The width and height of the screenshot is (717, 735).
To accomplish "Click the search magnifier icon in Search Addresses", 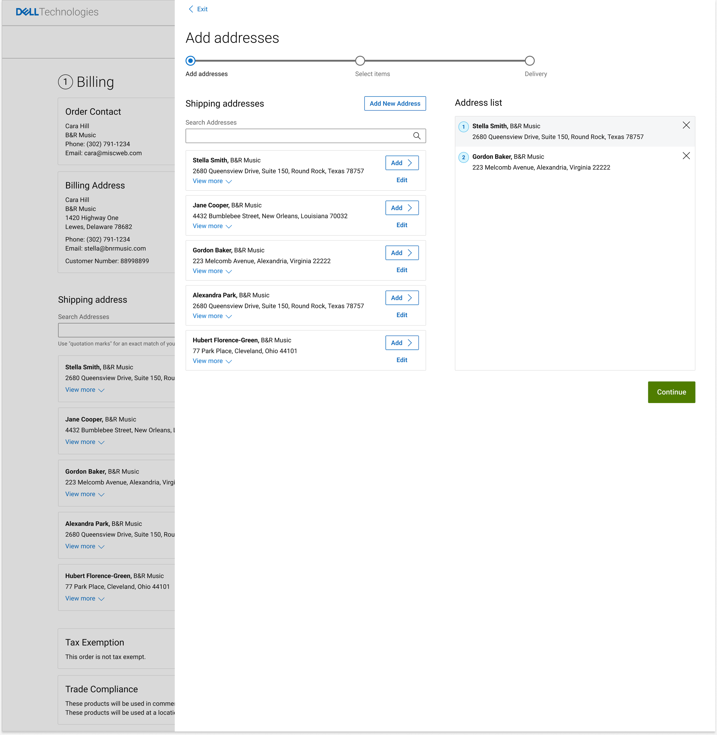I will [x=416, y=136].
